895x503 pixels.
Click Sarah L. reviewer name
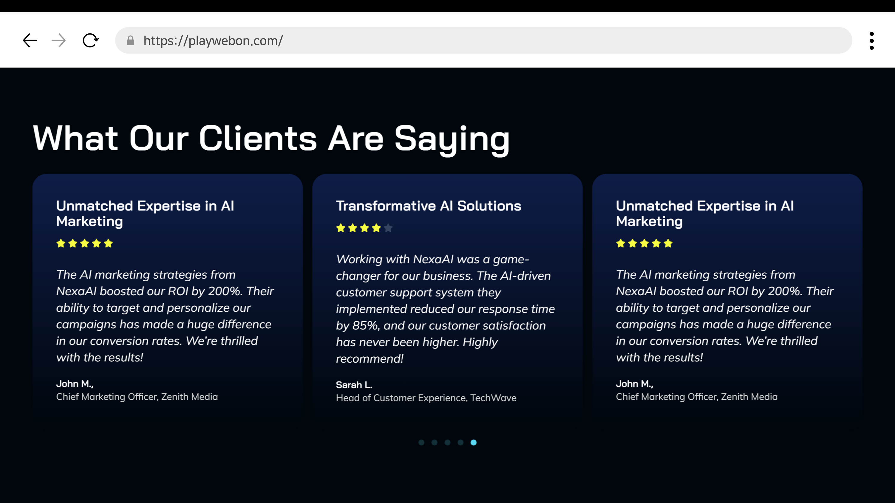click(354, 385)
